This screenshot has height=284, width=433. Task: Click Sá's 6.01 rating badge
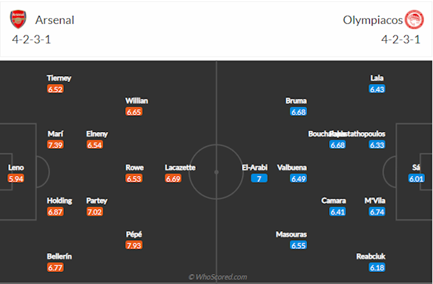click(x=416, y=179)
